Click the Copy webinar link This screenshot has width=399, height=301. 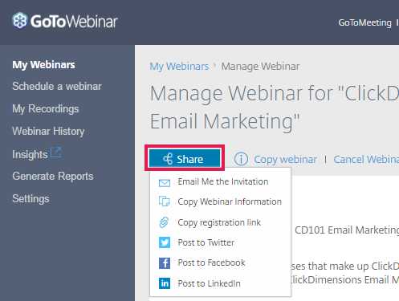(285, 160)
